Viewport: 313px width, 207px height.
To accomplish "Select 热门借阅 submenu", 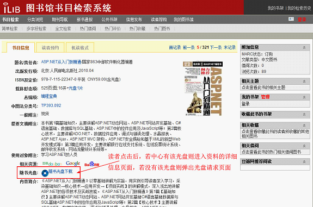I will (88, 29).
